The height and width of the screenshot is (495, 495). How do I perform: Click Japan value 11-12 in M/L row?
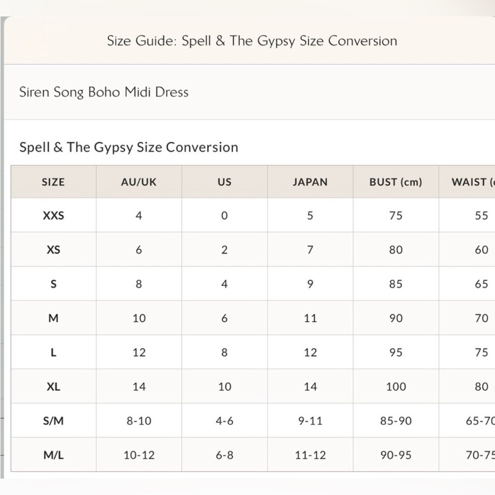coord(310,455)
